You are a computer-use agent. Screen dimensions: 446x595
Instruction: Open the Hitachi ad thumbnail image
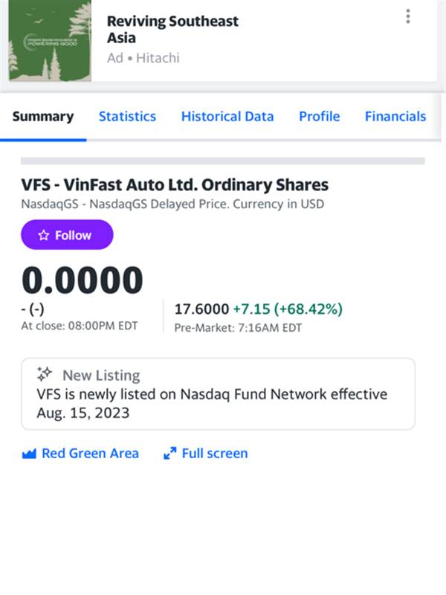[50, 41]
